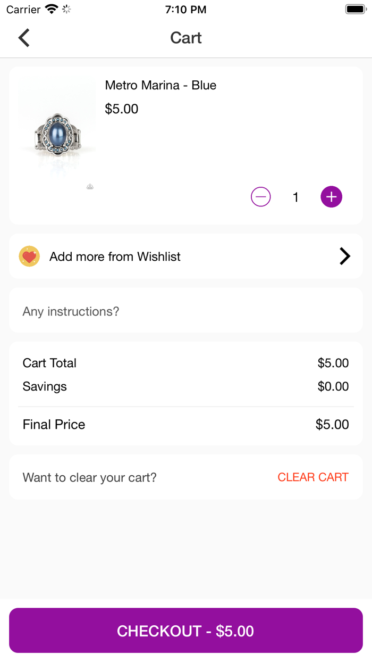Go back using the arrow icon
The height and width of the screenshot is (662, 372).
click(x=24, y=38)
